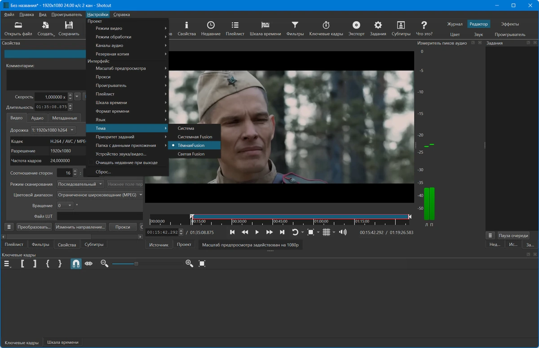Toggle the player grid overlay icon

pos(327,232)
